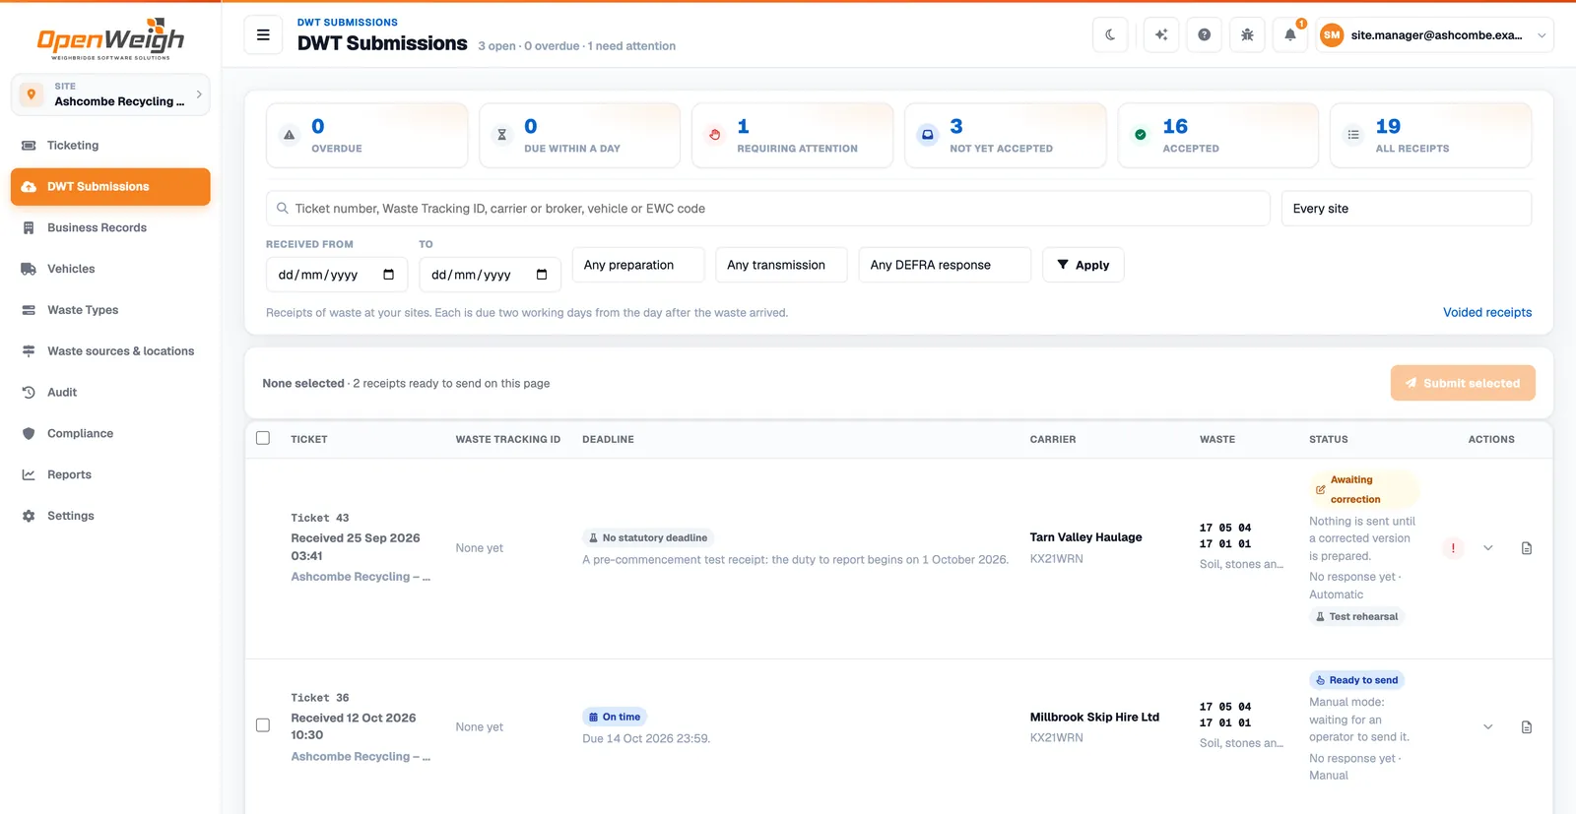Click the search magnifier icon
The height and width of the screenshot is (814, 1576).
283,209
